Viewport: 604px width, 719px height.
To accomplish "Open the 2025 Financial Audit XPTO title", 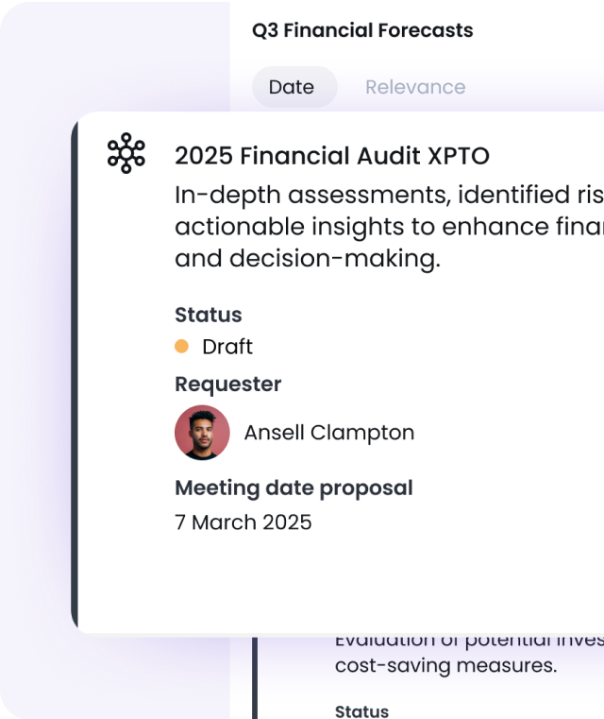I will point(332,156).
